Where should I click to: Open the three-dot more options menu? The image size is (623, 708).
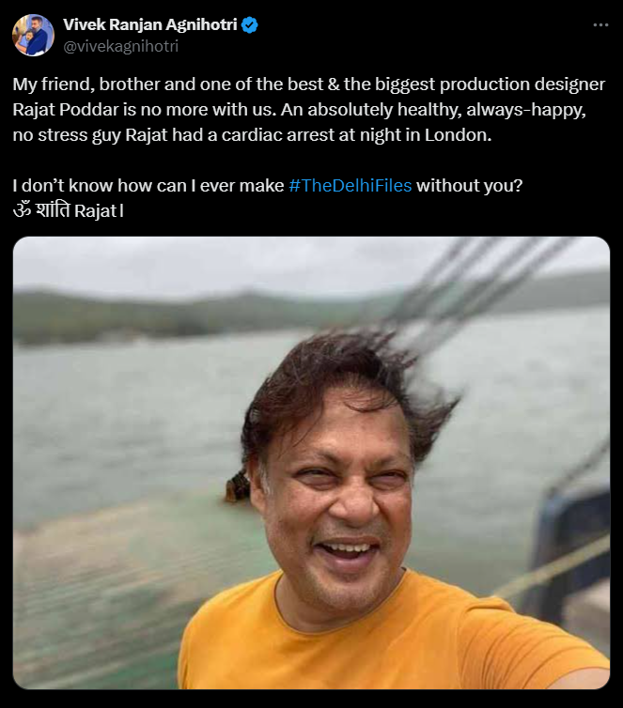pyautogui.click(x=600, y=25)
